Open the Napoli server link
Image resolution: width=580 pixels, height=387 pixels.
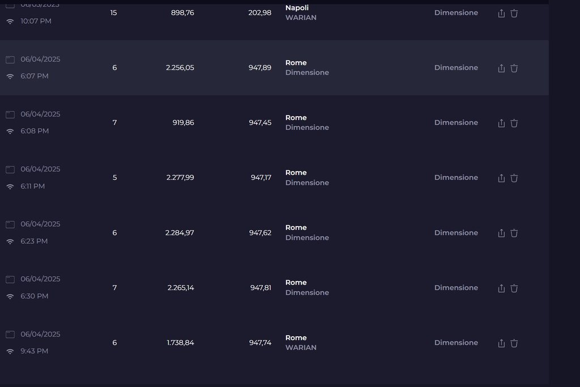click(297, 8)
